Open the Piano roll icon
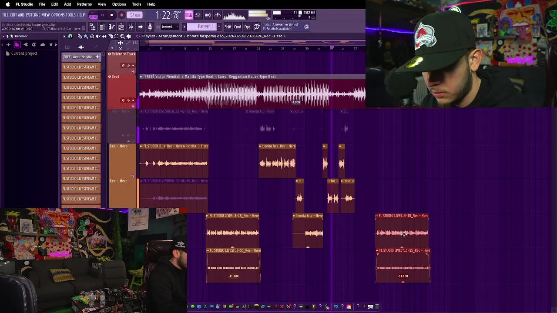Image resolution: width=557 pixels, height=313 pixels. (x=112, y=27)
